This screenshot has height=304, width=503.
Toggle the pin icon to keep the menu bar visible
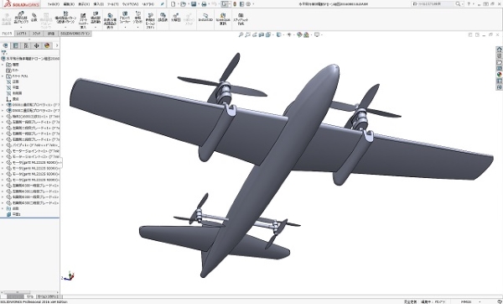click(162, 4)
